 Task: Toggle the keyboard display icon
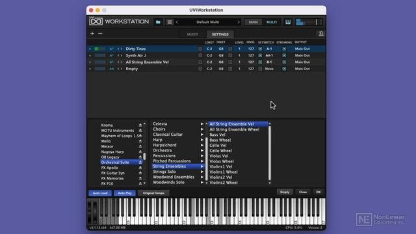(x=288, y=22)
